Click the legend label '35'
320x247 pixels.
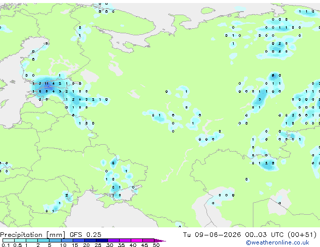121,245
